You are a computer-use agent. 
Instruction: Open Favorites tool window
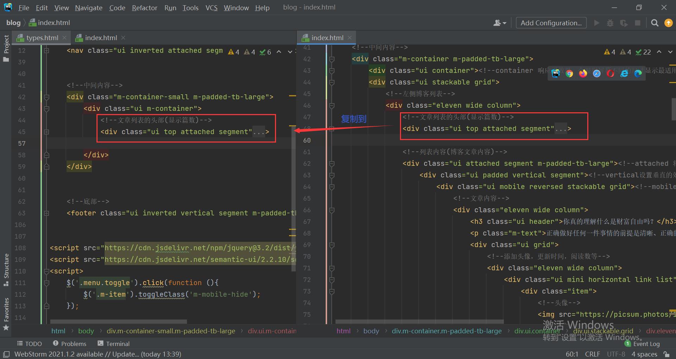pyautogui.click(x=6, y=314)
